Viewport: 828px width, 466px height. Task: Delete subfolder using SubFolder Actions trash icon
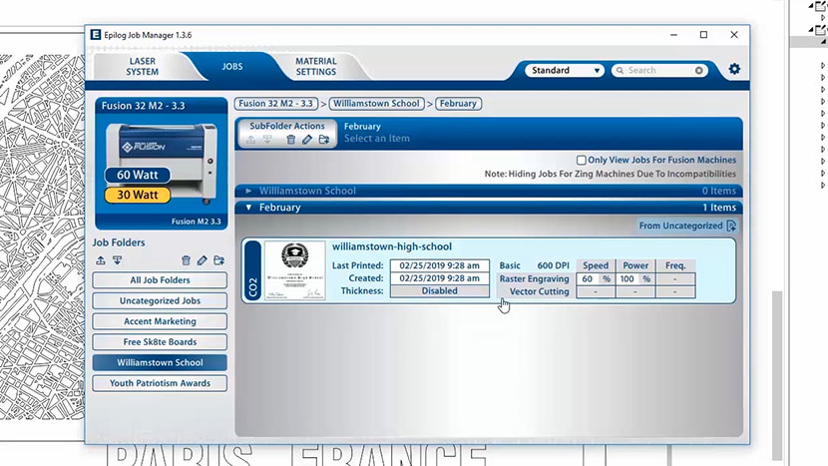[291, 140]
